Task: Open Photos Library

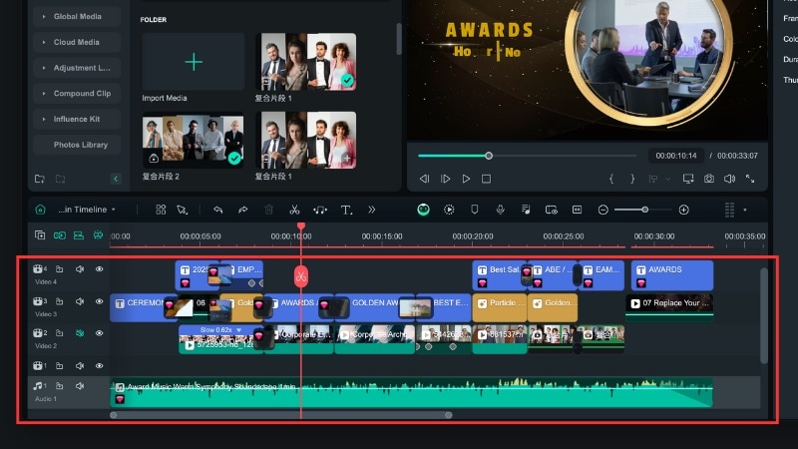Action: click(77, 145)
